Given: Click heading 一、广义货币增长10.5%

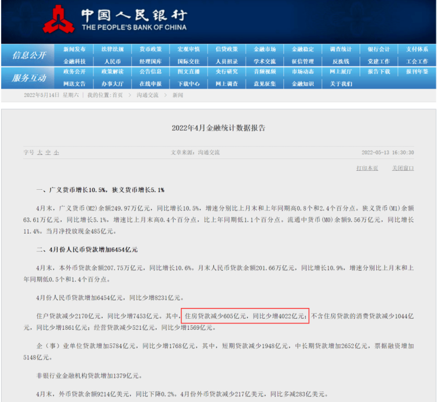Looking at the screenshot, I should point(70,190).
